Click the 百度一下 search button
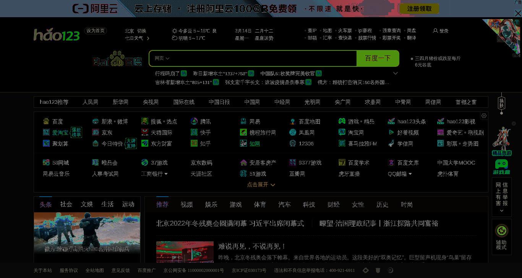This screenshot has height=278, width=522. [378, 58]
